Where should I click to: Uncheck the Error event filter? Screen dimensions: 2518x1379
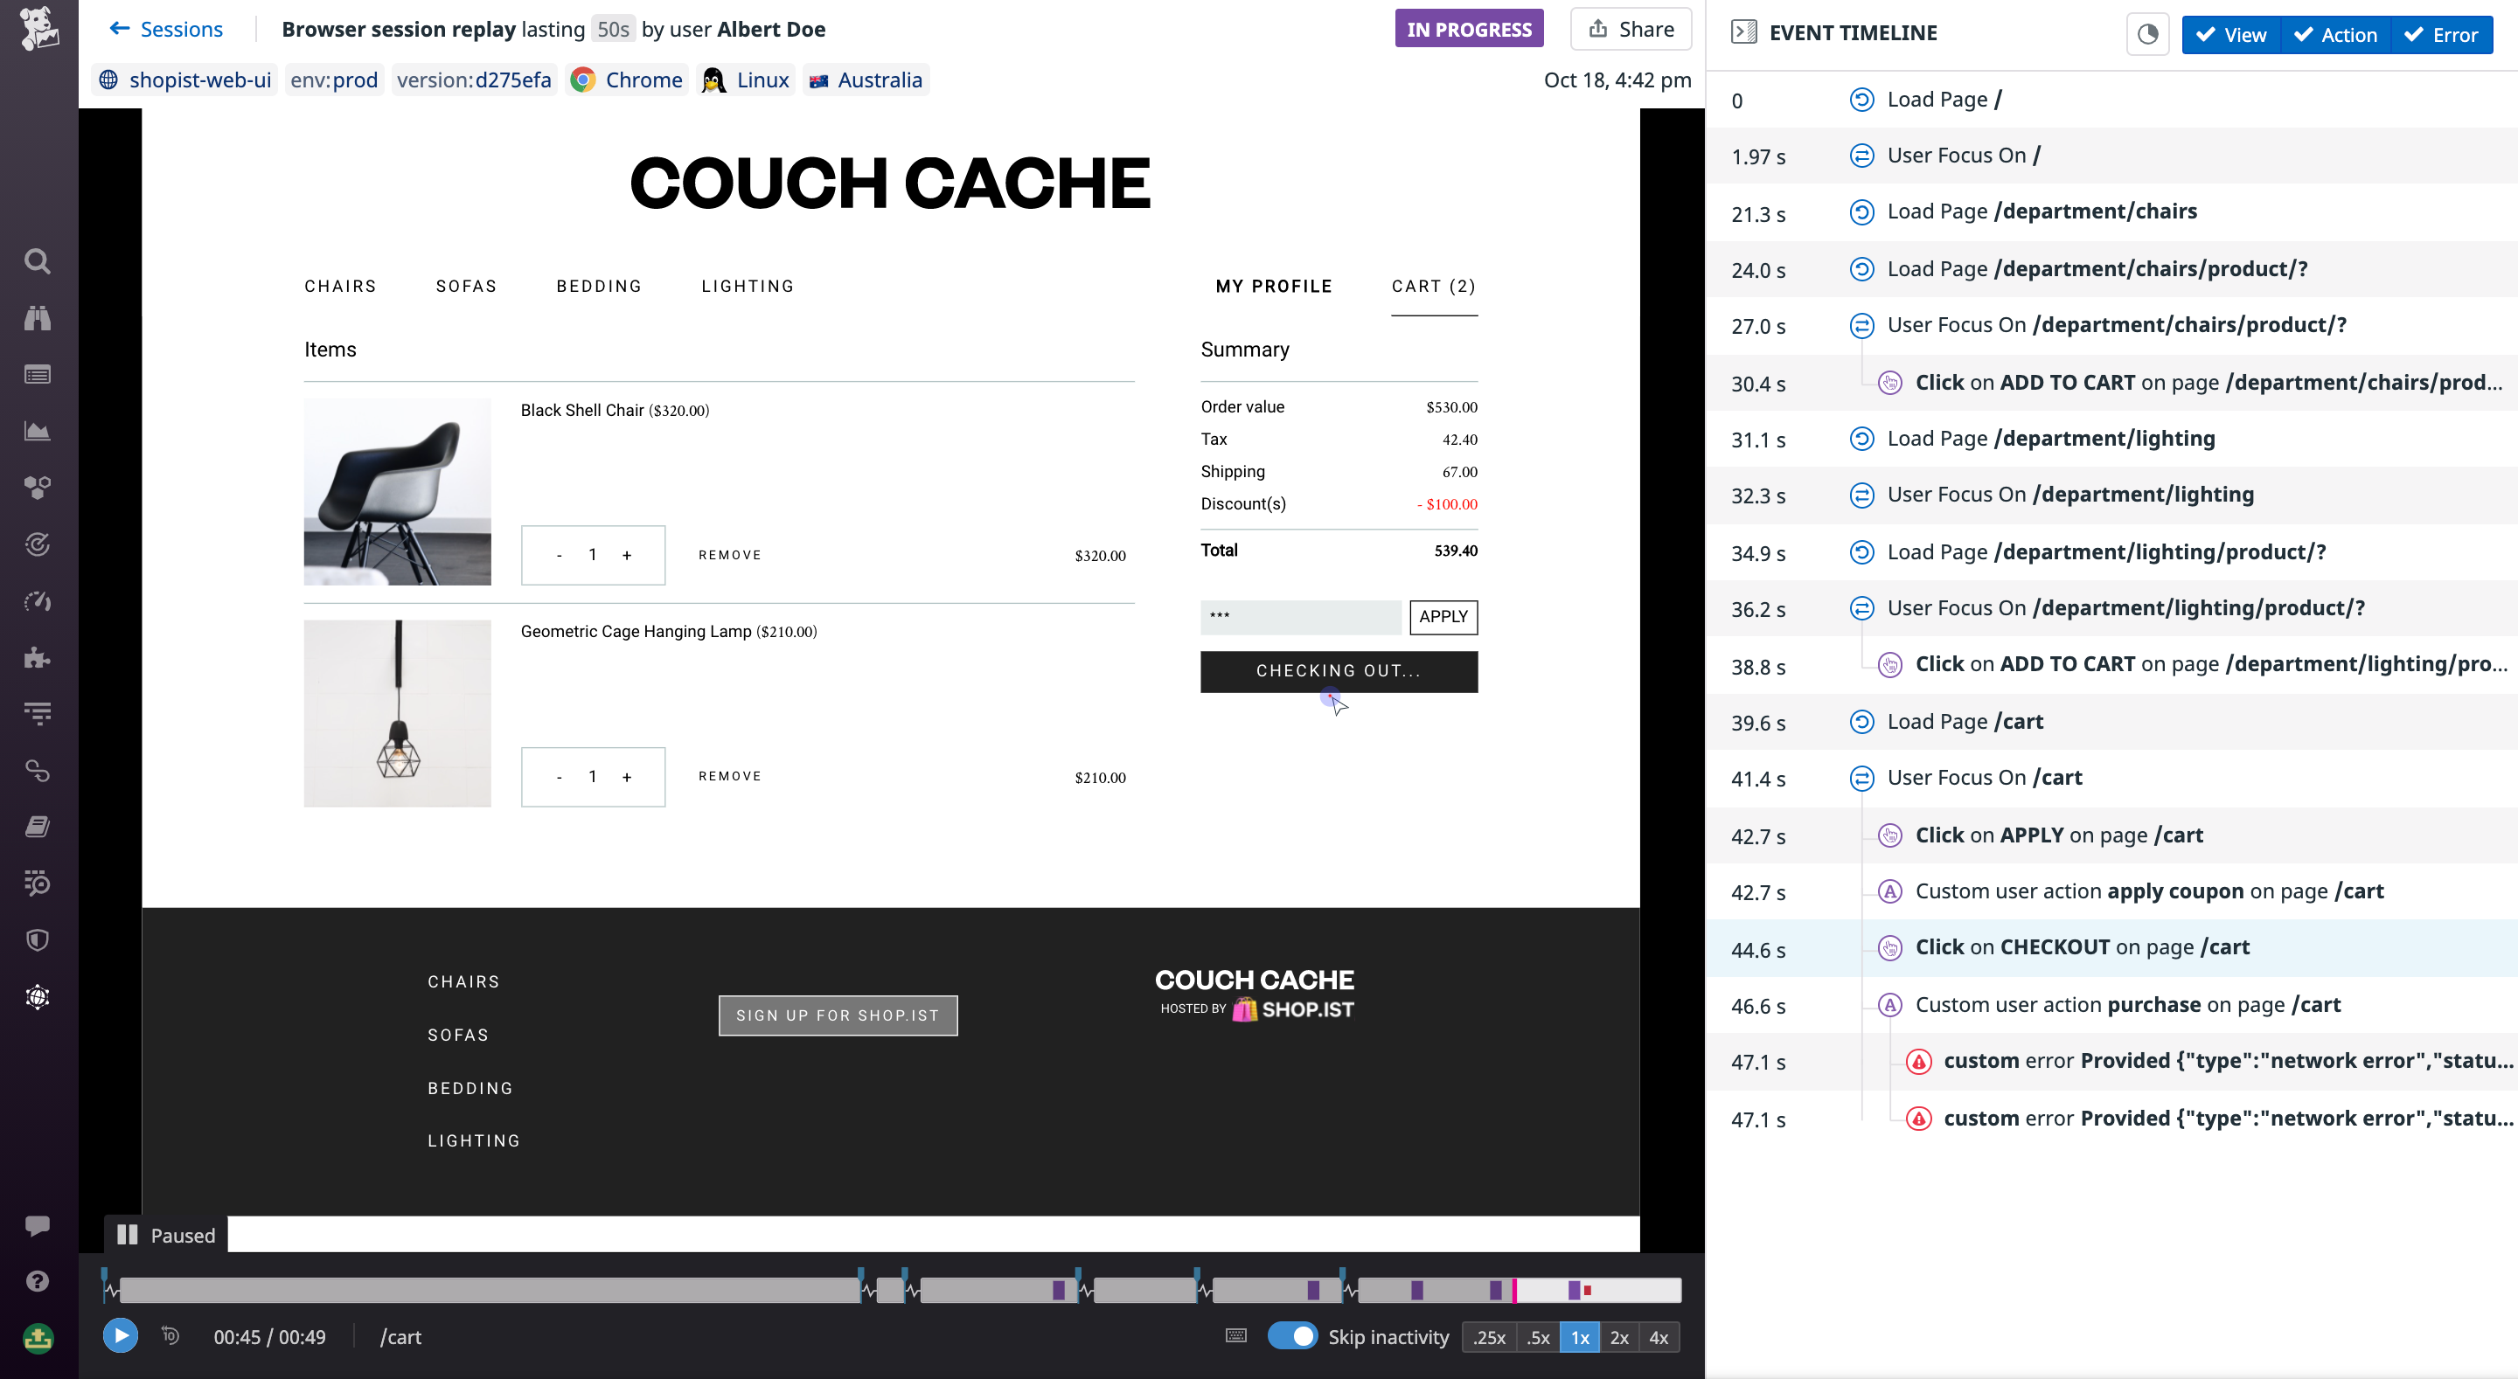[2441, 35]
